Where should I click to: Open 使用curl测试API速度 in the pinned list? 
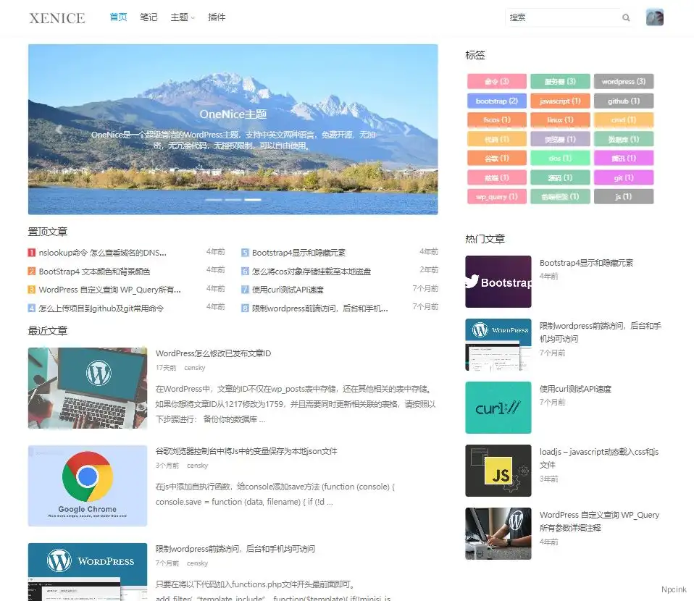(288, 288)
